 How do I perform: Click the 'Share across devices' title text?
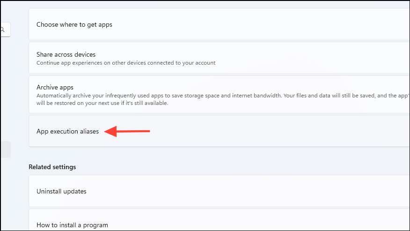66,54
